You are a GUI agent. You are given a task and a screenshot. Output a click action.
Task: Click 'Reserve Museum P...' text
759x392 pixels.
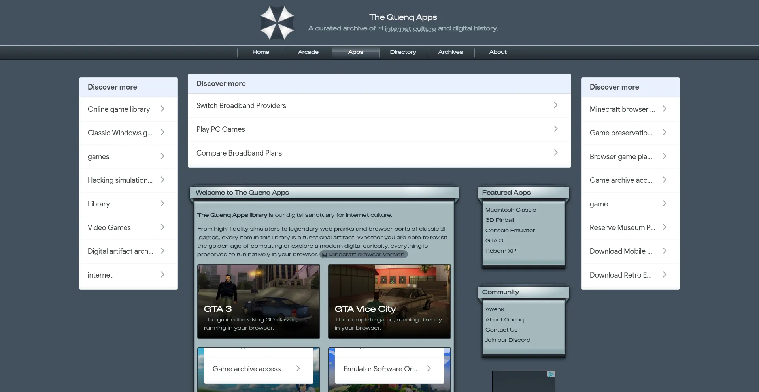(623, 227)
